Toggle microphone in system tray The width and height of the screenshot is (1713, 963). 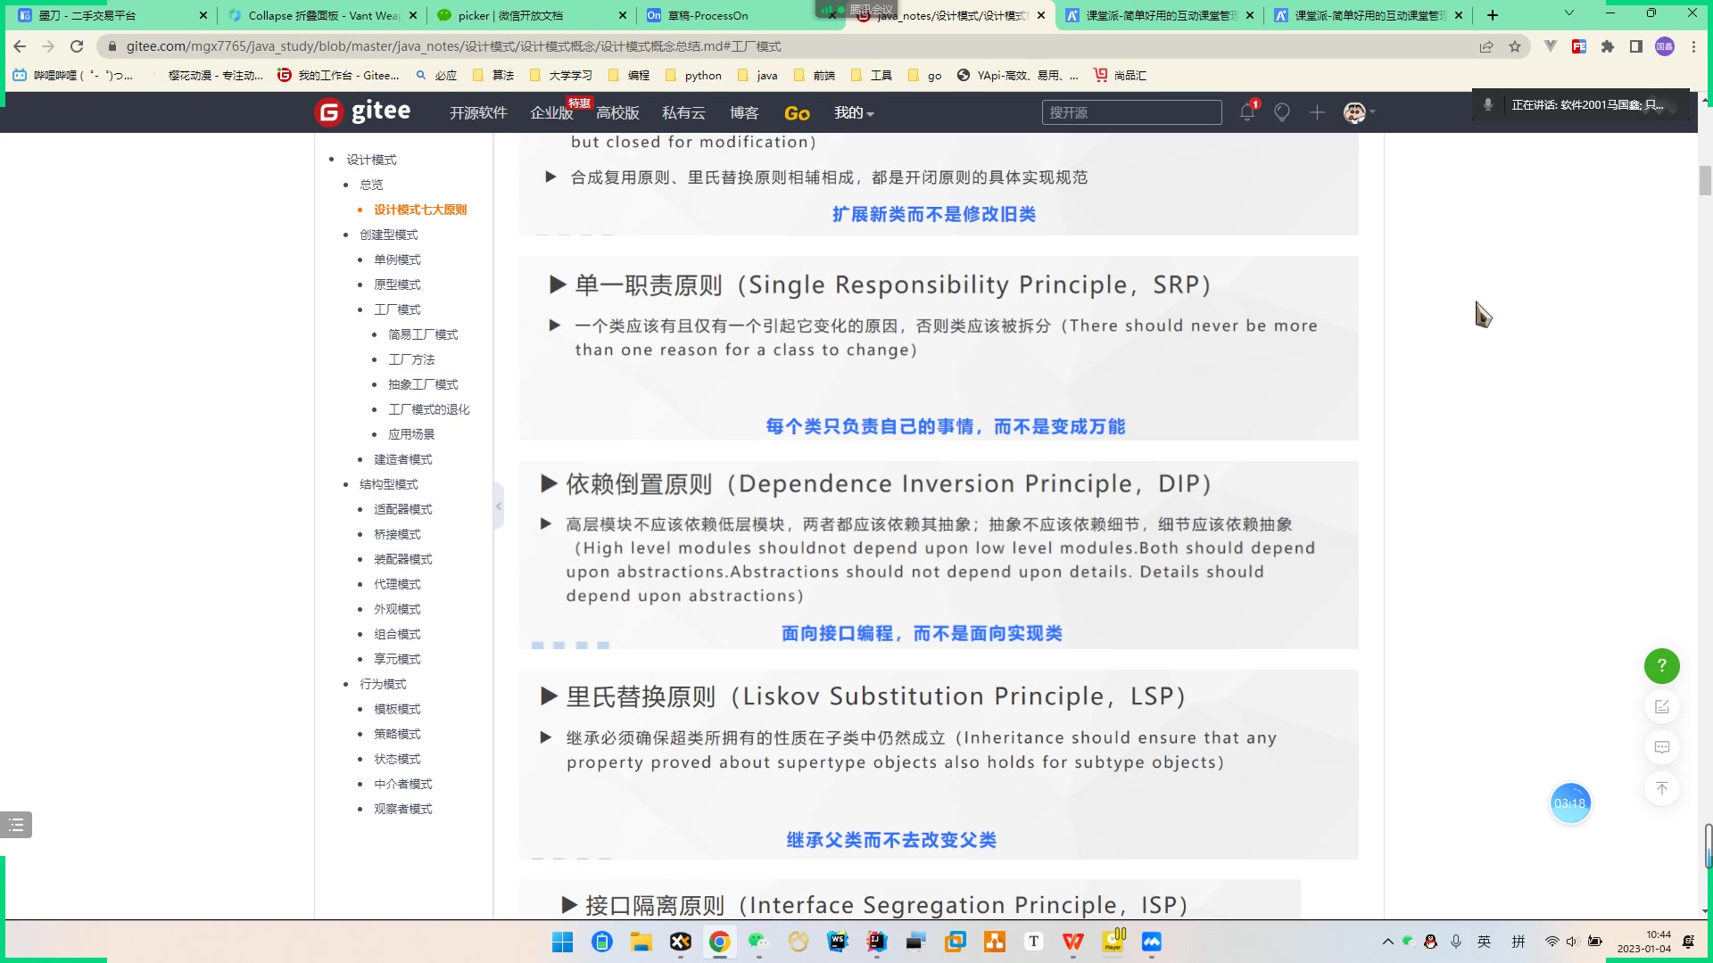1456,942
